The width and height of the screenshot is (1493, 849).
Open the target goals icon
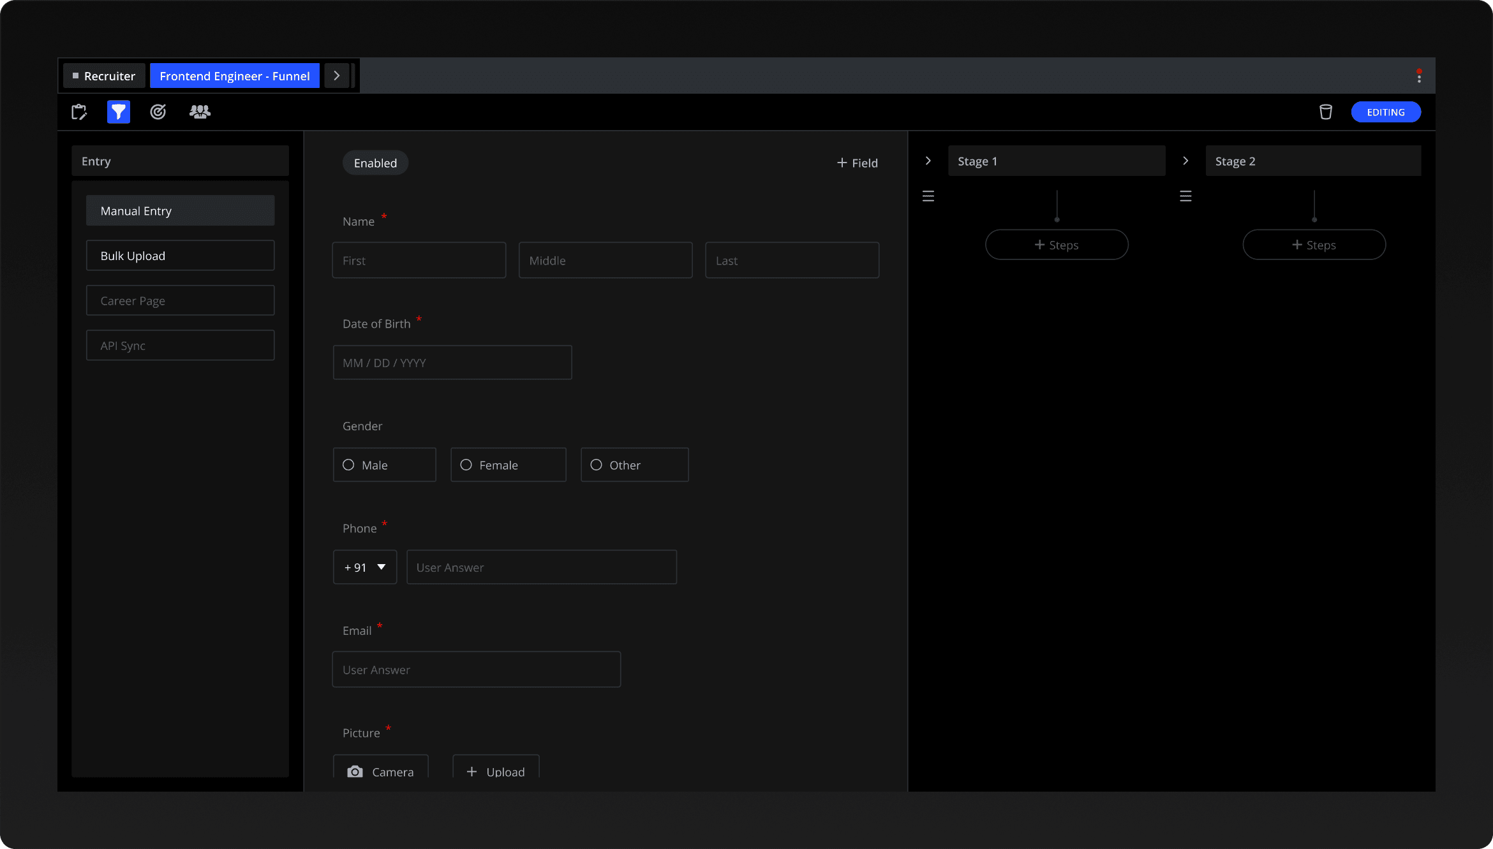pyautogui.click(x=158, y=112)
